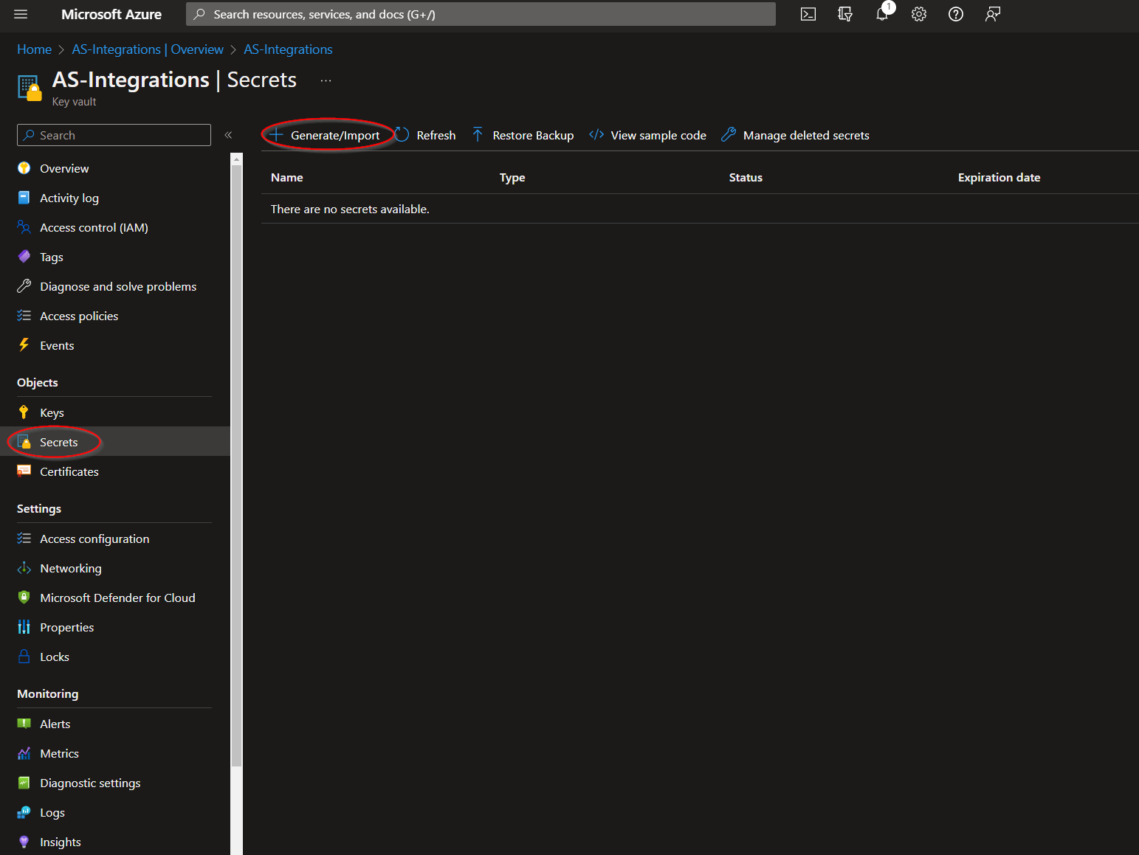
Task: Click the sidebar vertical scrollbar
Action: click(236, 466)
